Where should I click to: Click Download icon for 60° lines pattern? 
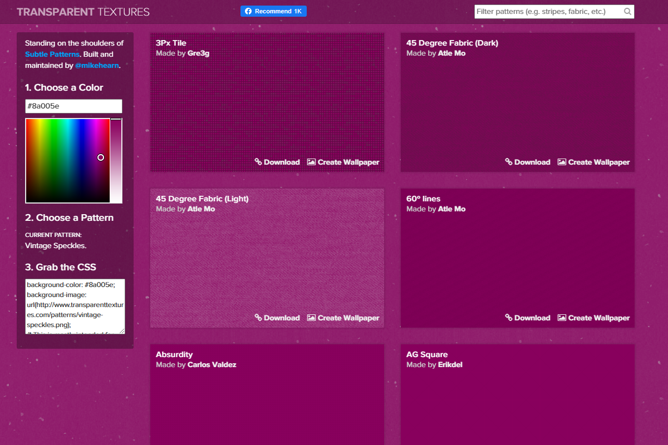click(x=509, y=318)
